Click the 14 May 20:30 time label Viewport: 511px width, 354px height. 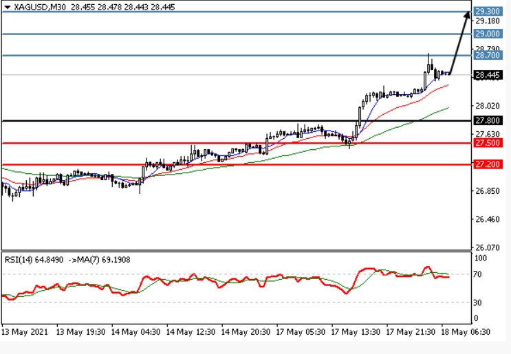point(246,332)
